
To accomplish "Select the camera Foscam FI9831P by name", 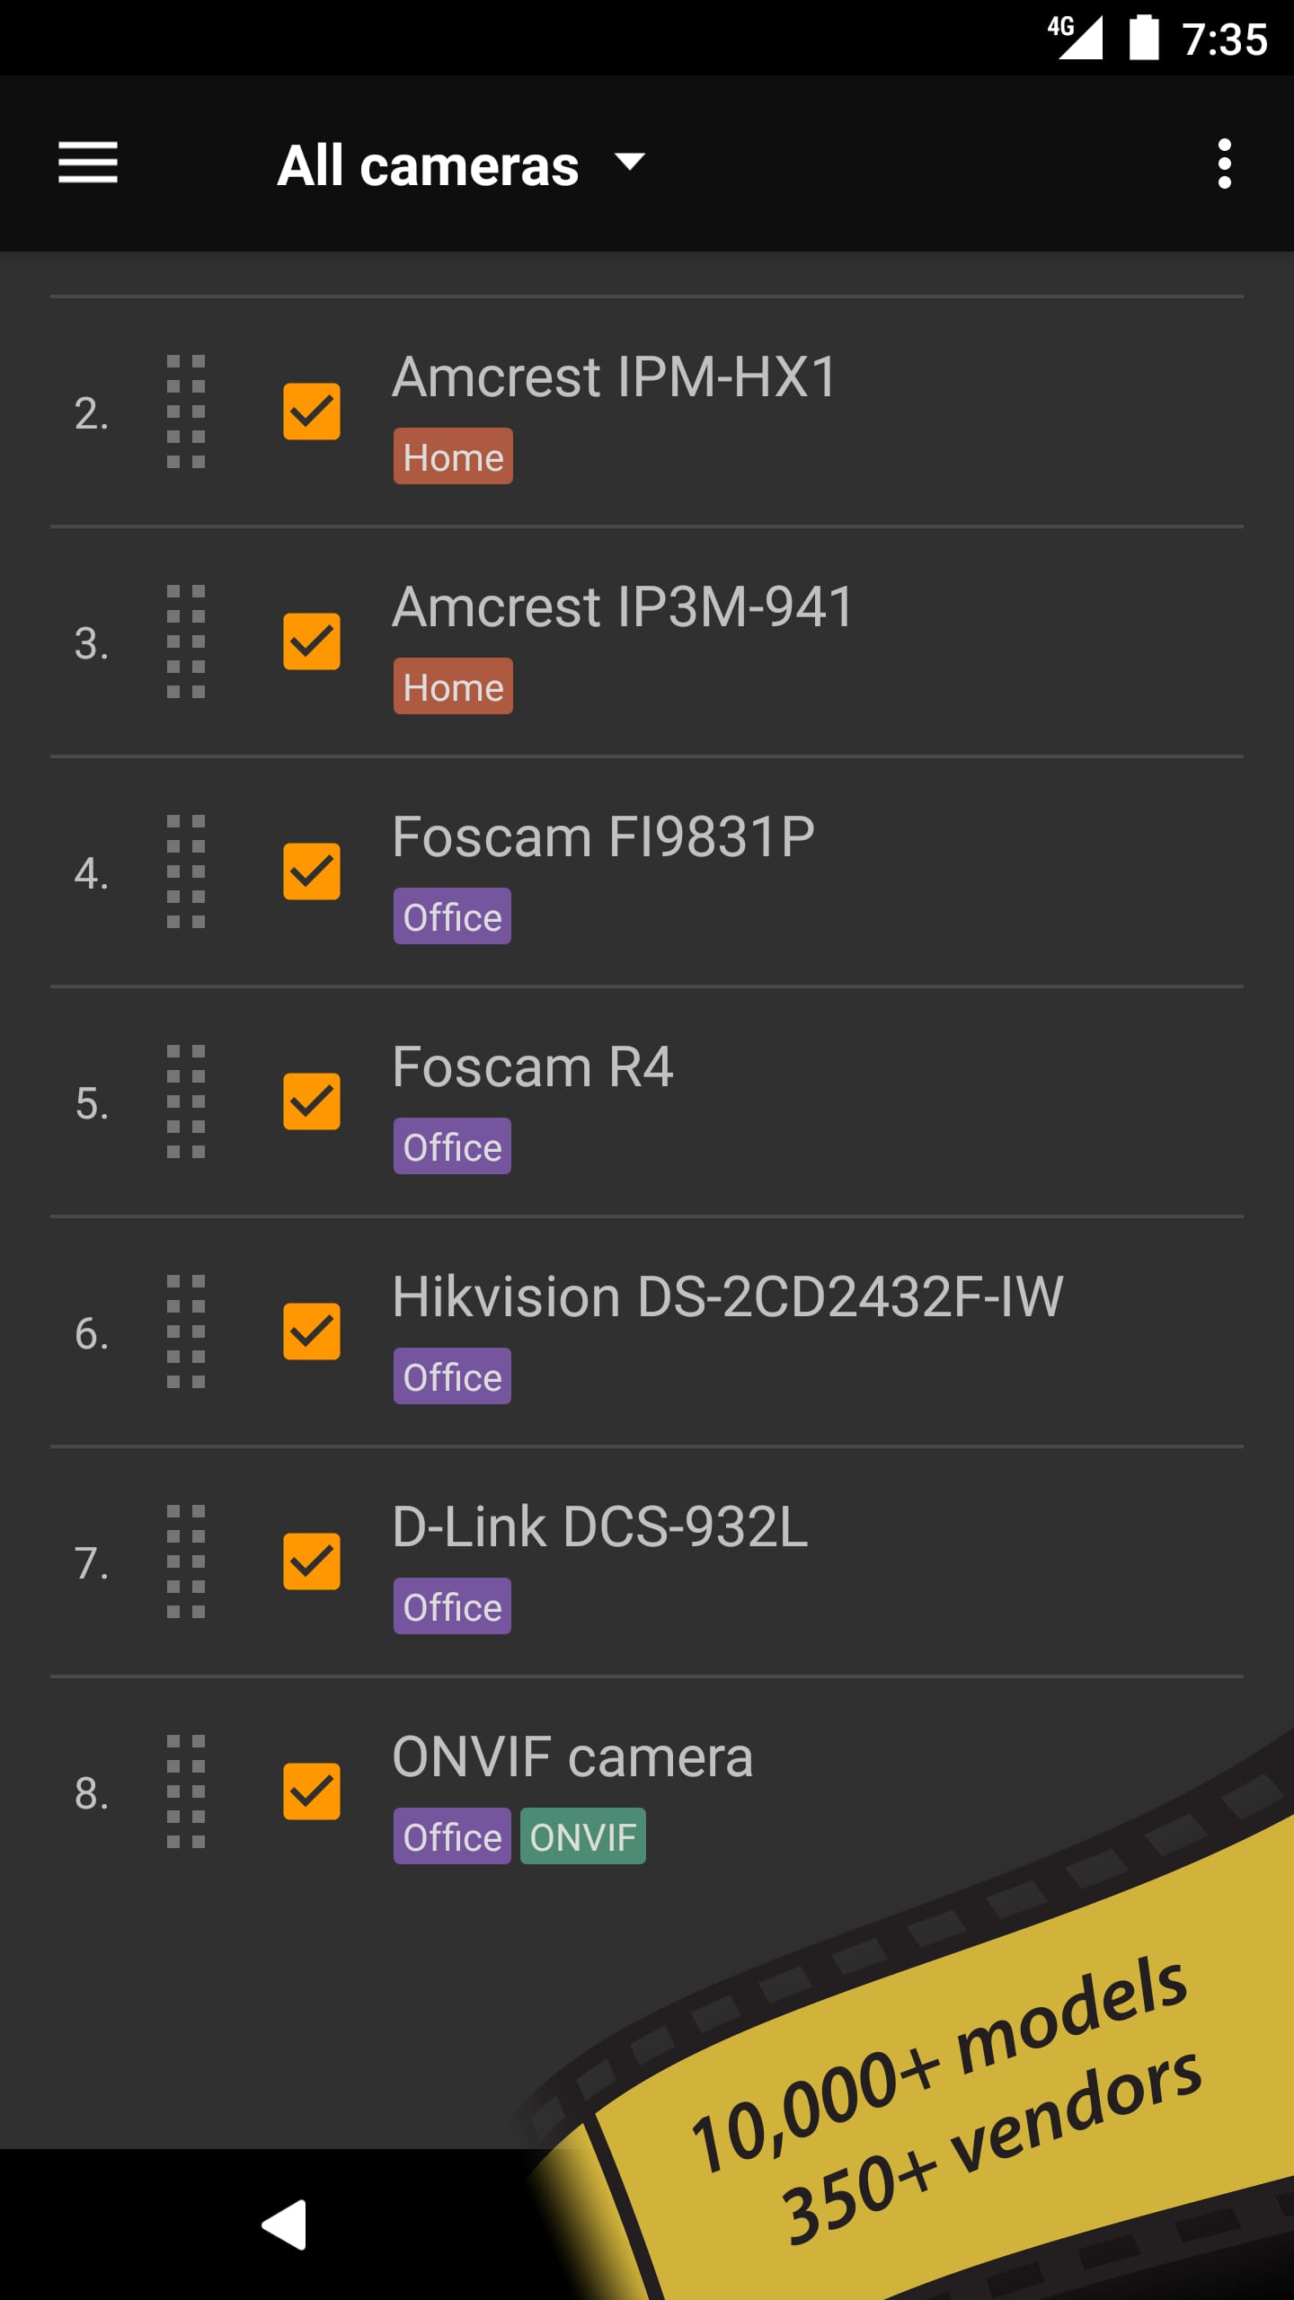I will [605, 836].
